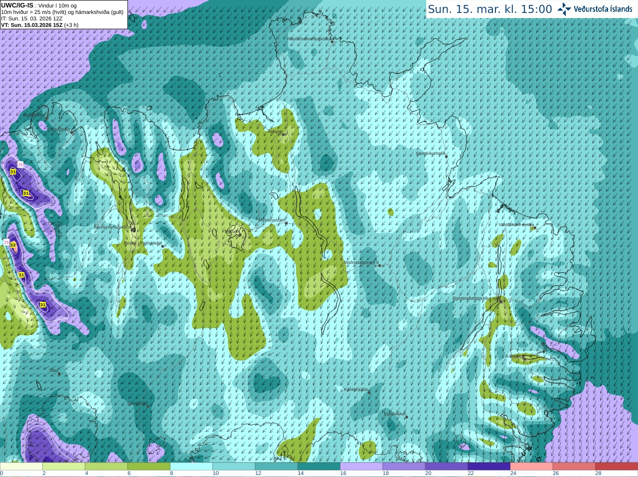Select the Vatnsskarð eystra station label
This screenshot has height=477, width=638.
(x=516, y=225)
